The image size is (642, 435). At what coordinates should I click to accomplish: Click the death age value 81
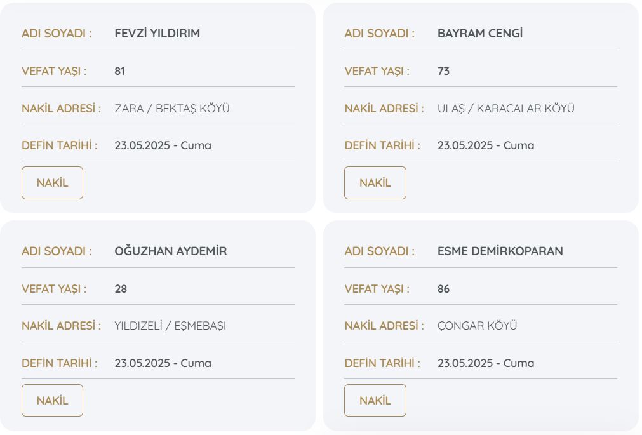119,71
